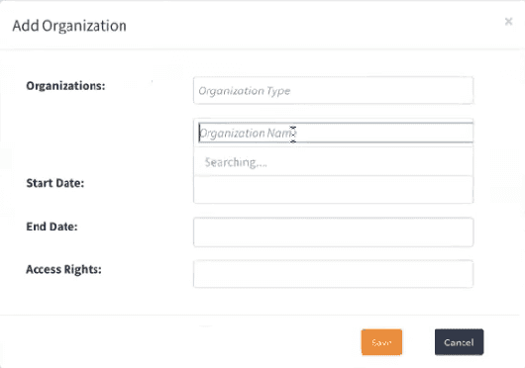The image size is (525, 368).
Task: Close the Add Organization dialog with X
Action: (508, 22)
